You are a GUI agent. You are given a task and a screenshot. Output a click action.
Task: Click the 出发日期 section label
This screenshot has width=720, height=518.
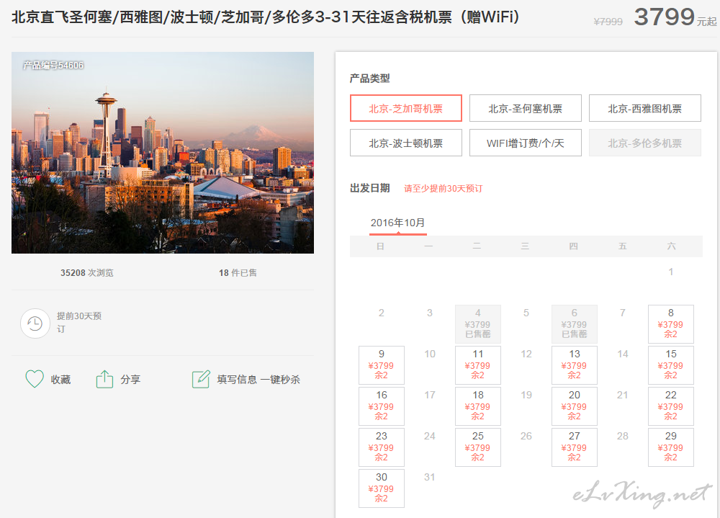click(369, 188)
